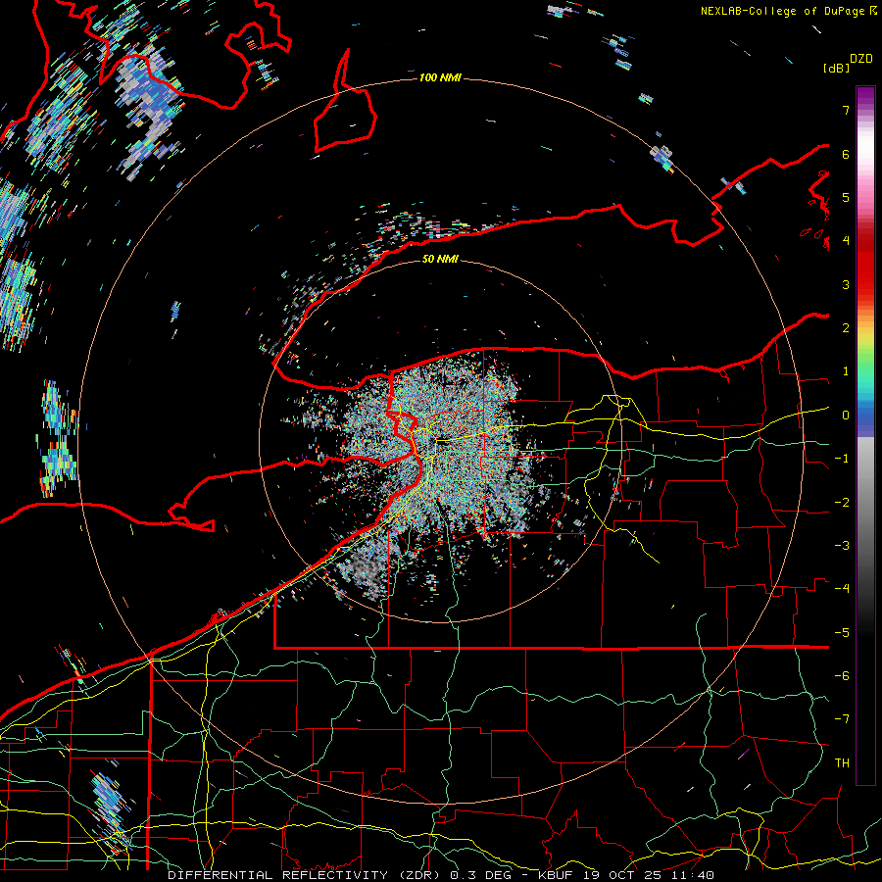Screen dimensions: 882x882
Task: Click the 19 OCT 25 11:40 timestamp
Action: [x=648, y=875]
